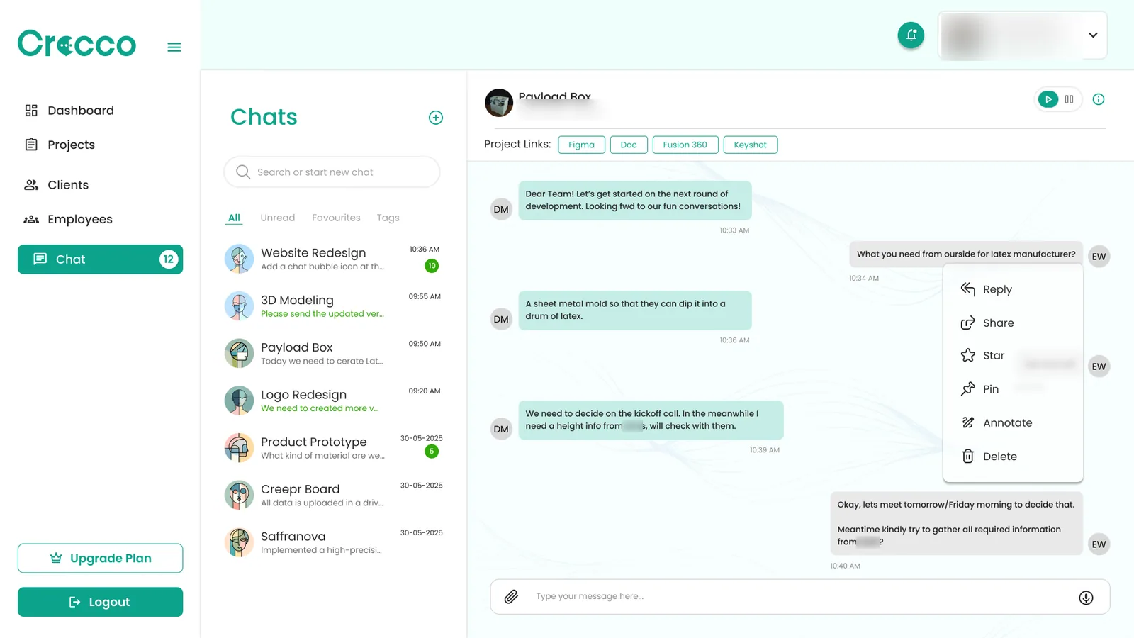Click DM avatar beside 'Dear Team' message
This screenshot has height=638, width=1134.
point(501,209)
